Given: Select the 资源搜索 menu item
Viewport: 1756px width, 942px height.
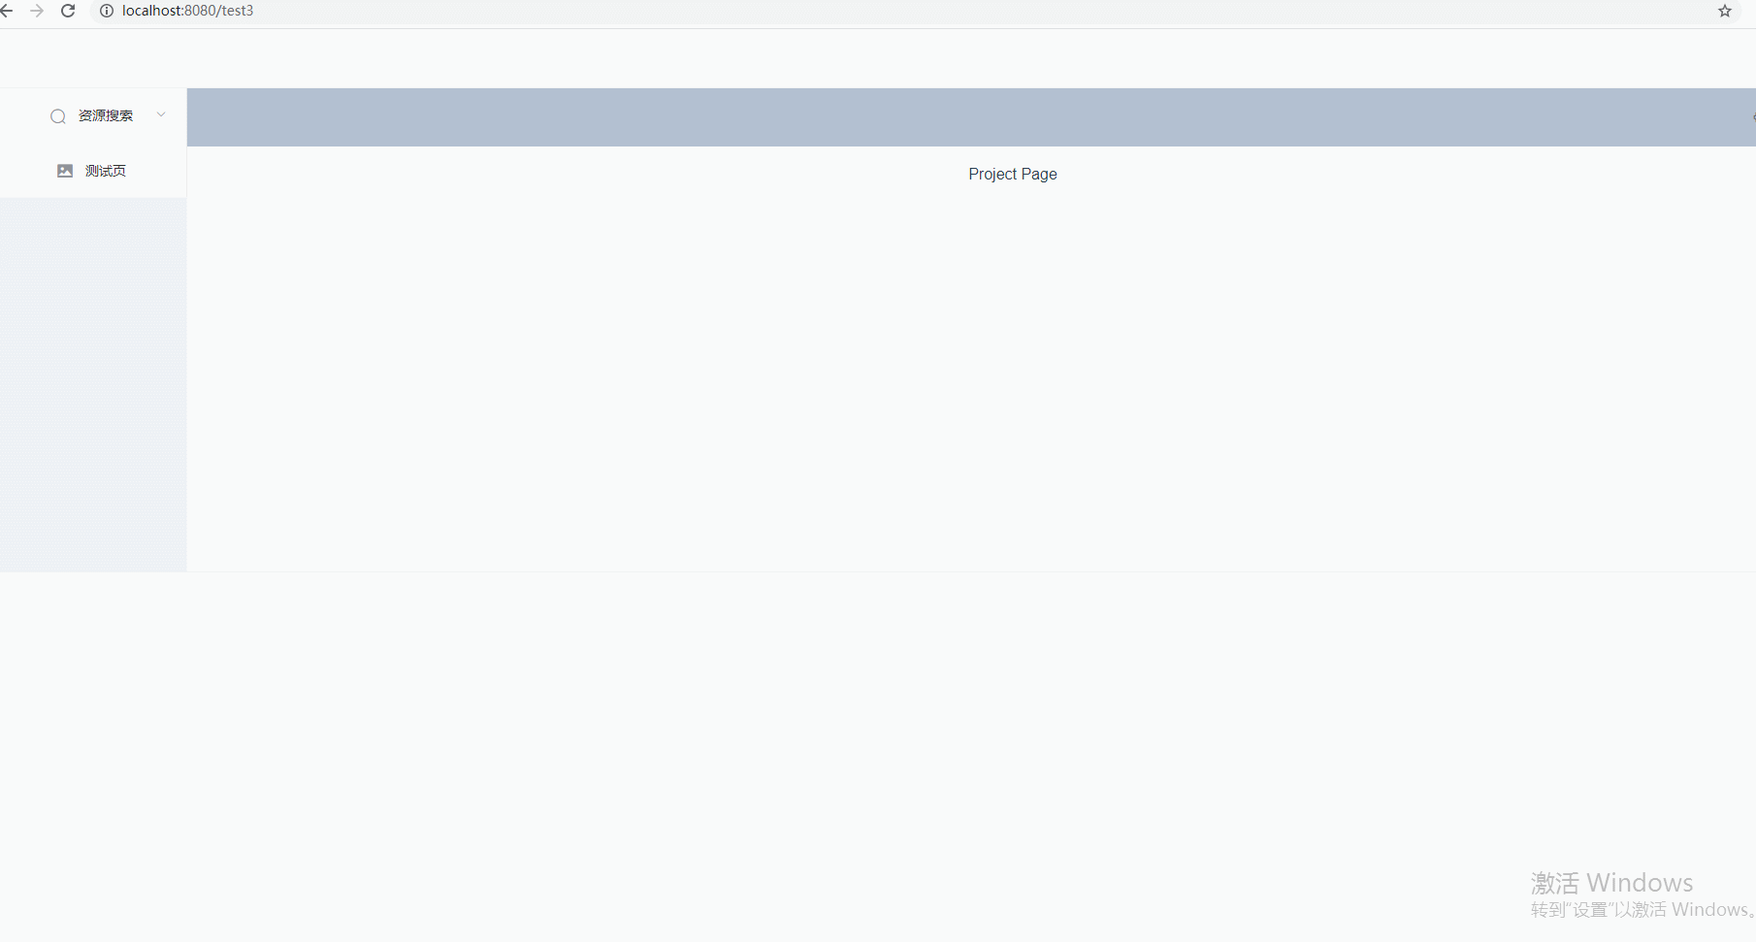Looking at the screenshot, I should coord(106,114).
